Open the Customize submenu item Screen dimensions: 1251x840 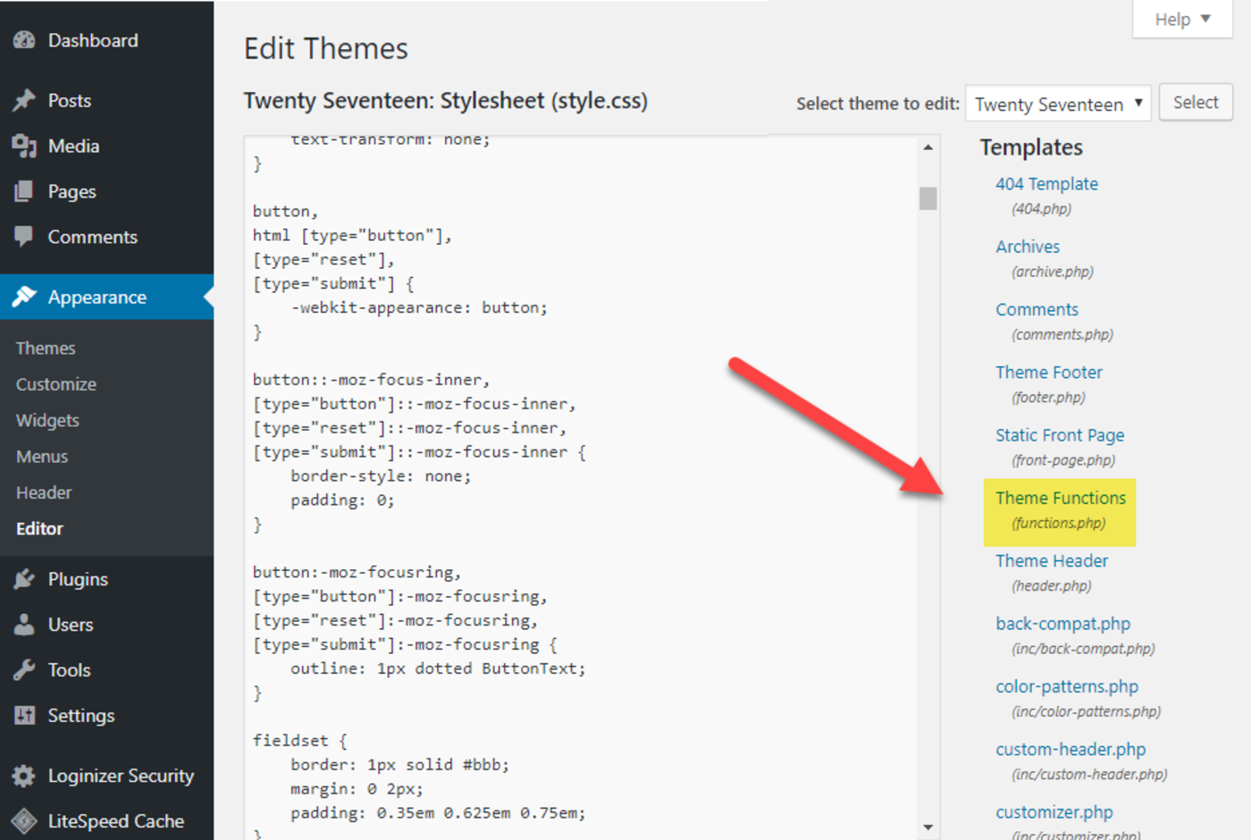pos(56,384)
